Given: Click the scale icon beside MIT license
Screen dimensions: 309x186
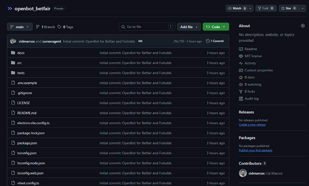Looking at the screenshot, I should pos(241,56).
